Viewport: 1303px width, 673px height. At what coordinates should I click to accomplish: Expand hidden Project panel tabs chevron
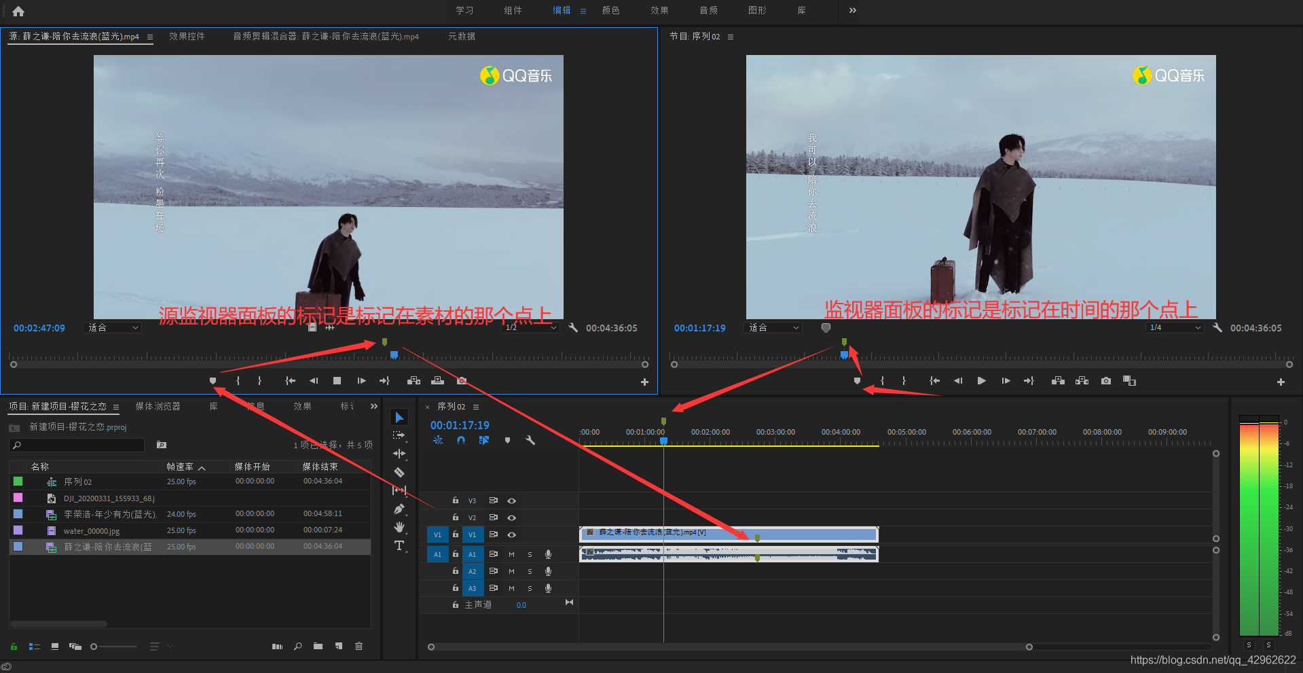point(373,406)
